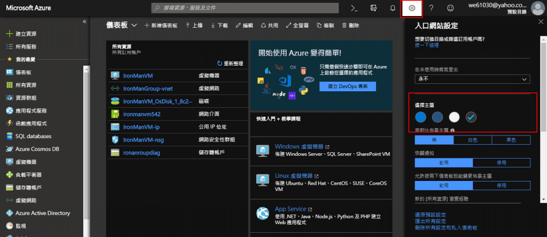The width and height of the screenshot is (547, 237).
Task: Click the 負載平衡器 diamond icon
Action: tap(10, 175)
